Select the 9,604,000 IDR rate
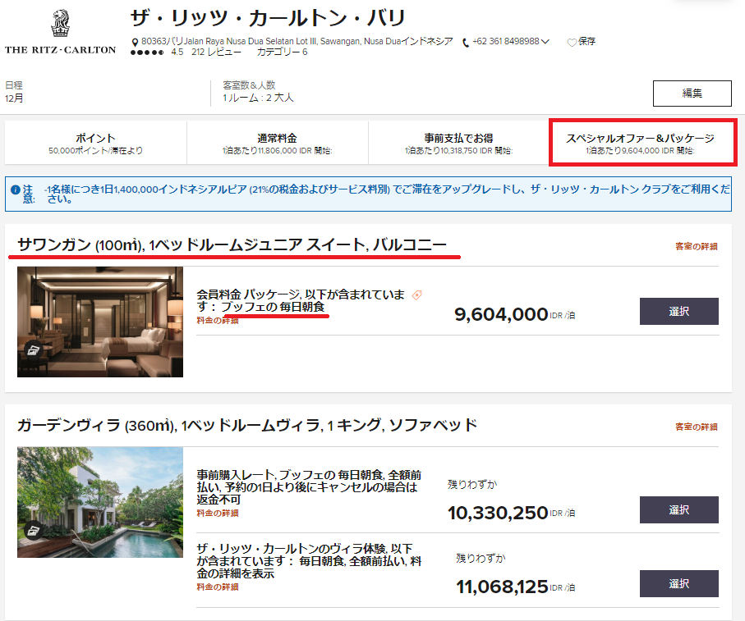Viewport: 745px width, 621px height. tap(679, 311)
